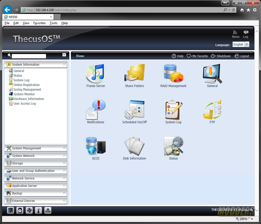Screen dimensions: 261x224
Task: Select Status in the System Information tree
Action: (18, 76)
